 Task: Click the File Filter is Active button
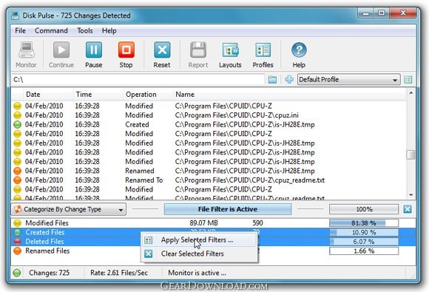pyautogui.click(x=228, y=209)
